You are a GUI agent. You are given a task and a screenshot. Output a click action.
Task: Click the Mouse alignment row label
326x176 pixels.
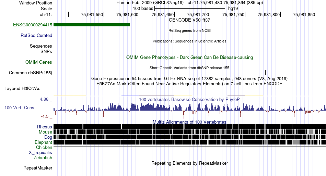click(x=45, y=132)
